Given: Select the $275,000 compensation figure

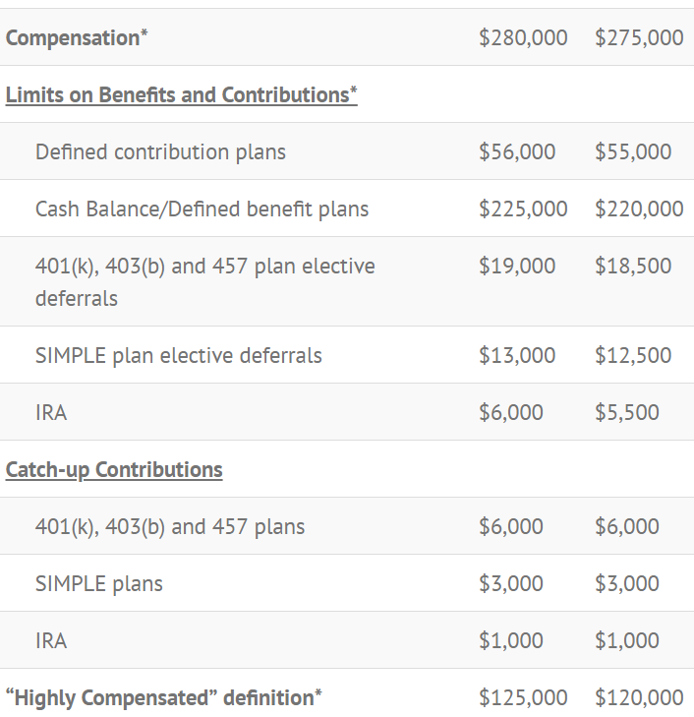Looking at the screenshot, I should pos(639,38).
